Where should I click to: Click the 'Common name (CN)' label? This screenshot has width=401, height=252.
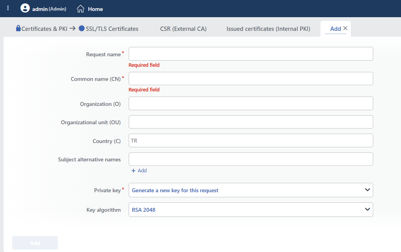pyautogui.click(x=95, y=79)
